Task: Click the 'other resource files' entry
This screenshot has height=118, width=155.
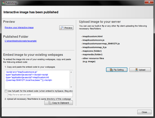Action: [x=93, y=58]
